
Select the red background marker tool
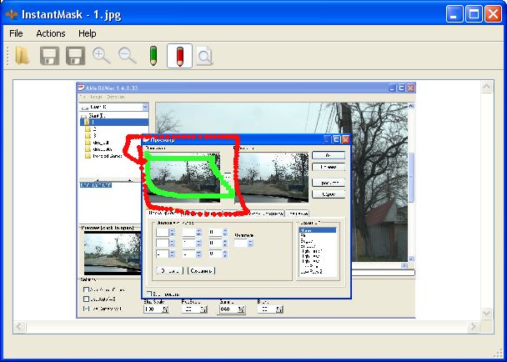(x=179, y=57)
